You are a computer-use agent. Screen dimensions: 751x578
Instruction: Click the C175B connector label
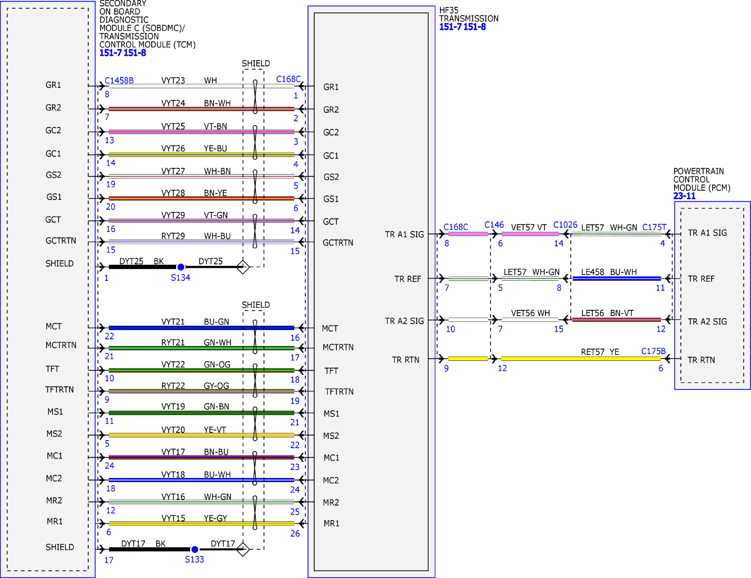click(x=653, y=351)
